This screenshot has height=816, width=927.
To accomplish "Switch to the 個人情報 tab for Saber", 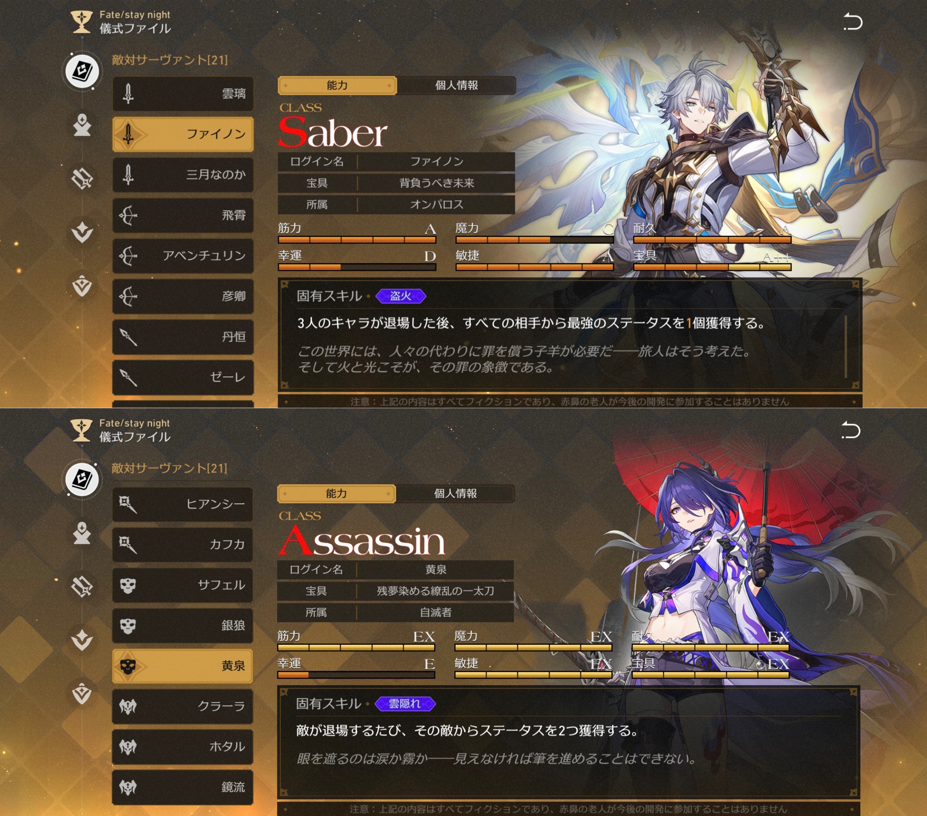I will [x=456, y=85].
